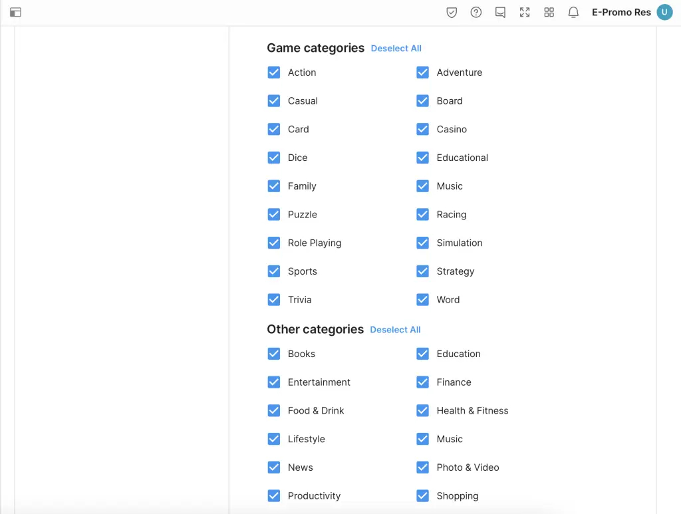Screen dimensions: 681x514
Task: Uncheck the Adventure checkbox
Action: tap(422, 72)
